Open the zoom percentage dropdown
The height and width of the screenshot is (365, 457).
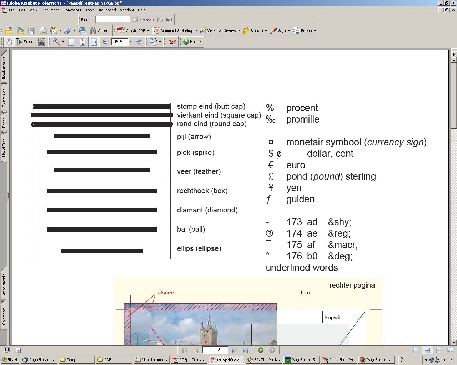130,42
